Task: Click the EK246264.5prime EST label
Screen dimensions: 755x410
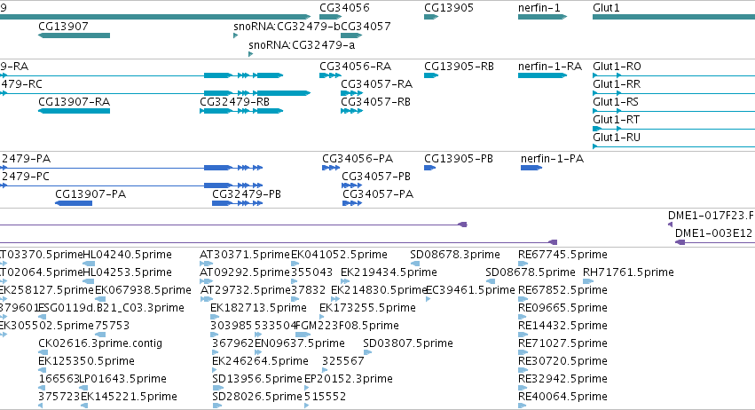Action: coord(260,361)
